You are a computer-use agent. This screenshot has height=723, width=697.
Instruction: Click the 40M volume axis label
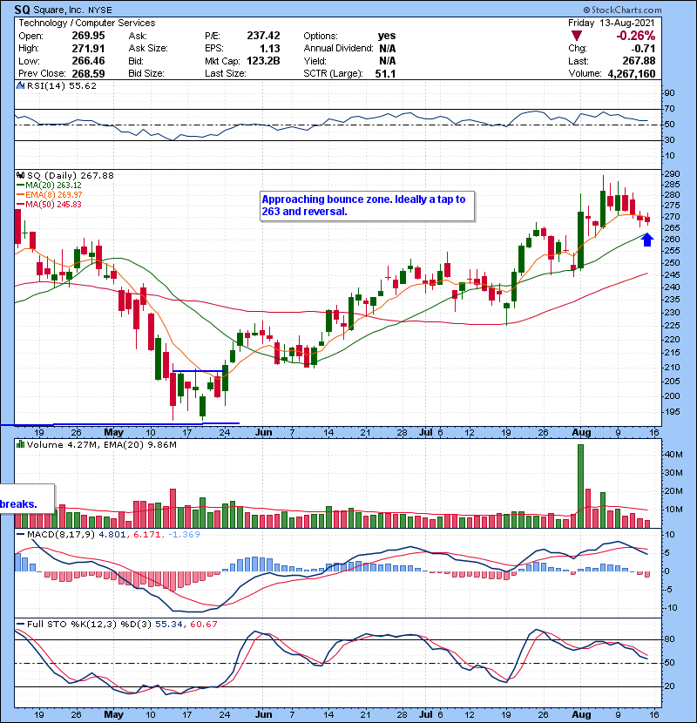pyautogui.click(x=673, y=454)
